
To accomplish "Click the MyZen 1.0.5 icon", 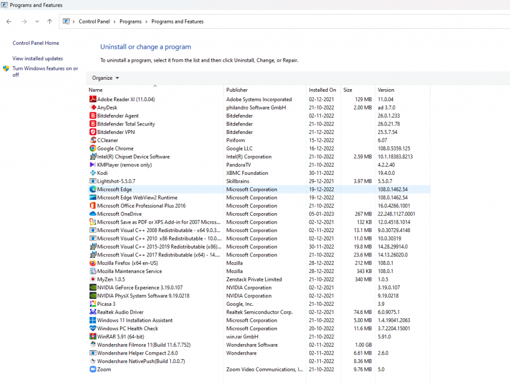I will 93,279.
